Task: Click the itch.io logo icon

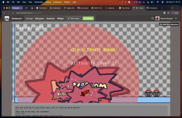Action: (x=7, y=18)
